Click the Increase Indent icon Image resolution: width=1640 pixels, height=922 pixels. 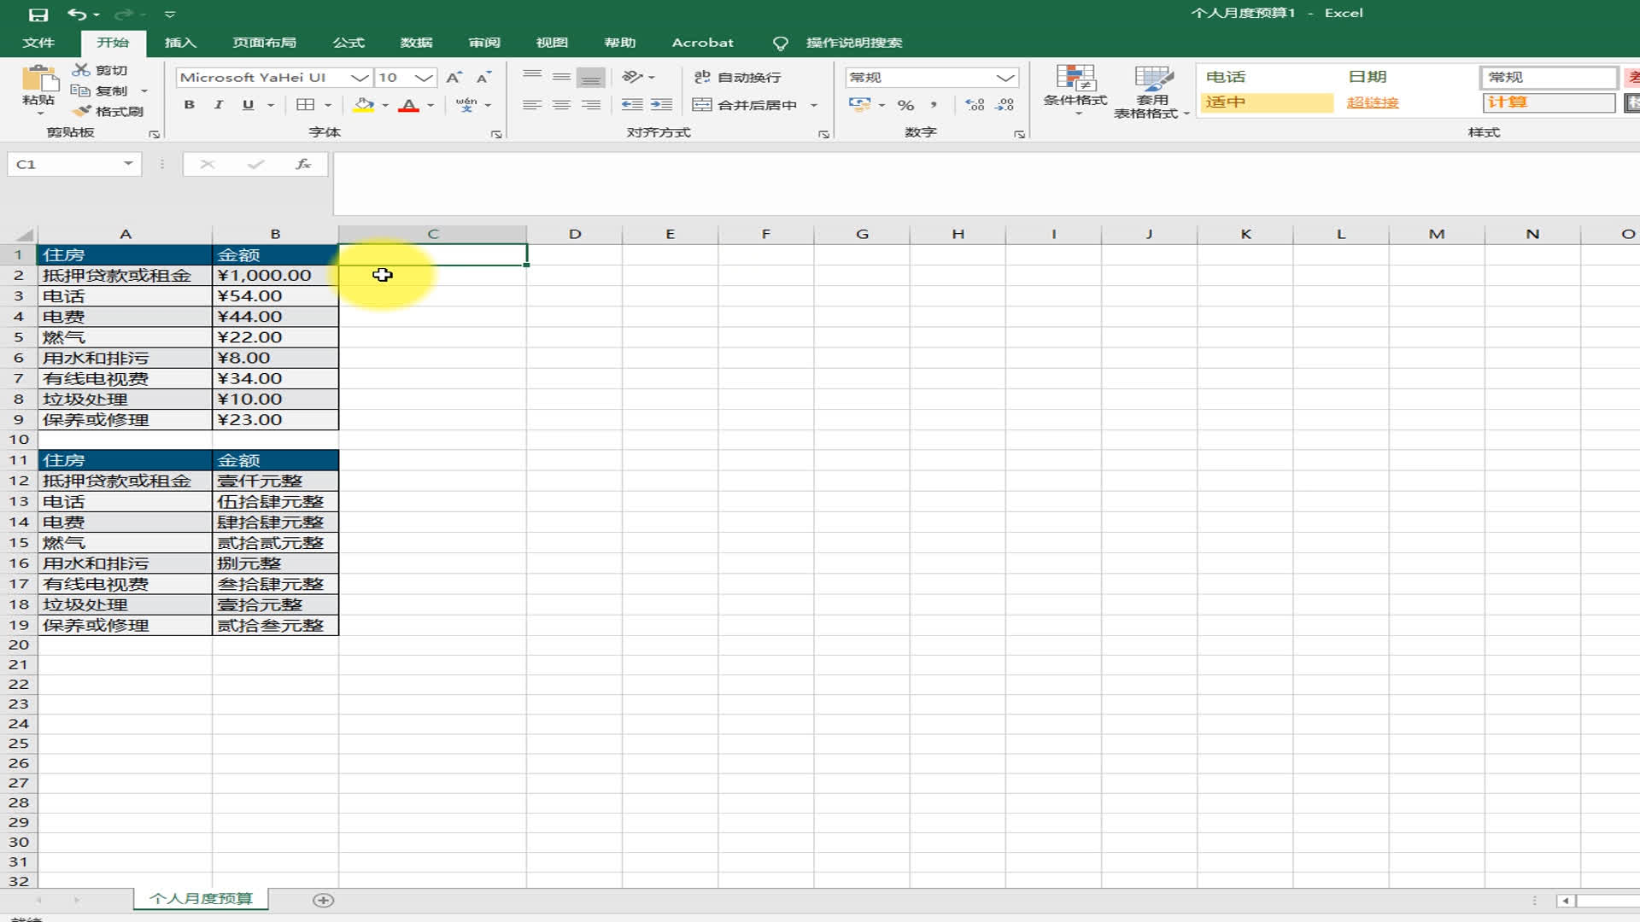click(661, 105)
